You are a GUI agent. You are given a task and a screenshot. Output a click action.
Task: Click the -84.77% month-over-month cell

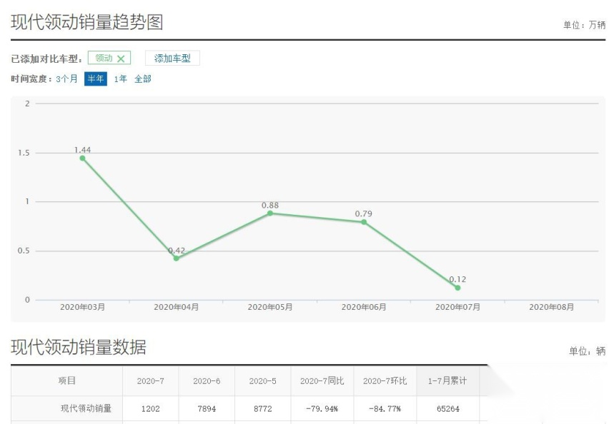tap(385, 409)
